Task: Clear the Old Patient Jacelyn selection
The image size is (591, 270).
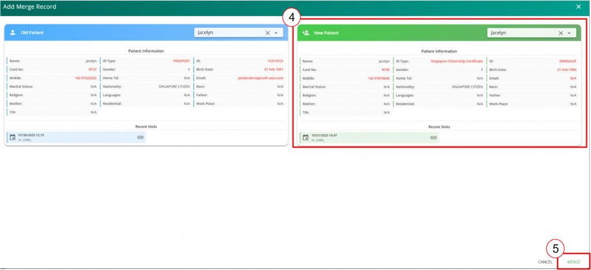Action: click(267, 33)
